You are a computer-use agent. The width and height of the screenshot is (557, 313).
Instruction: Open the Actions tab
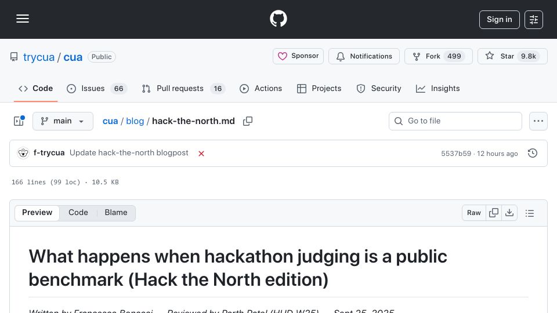[x=261, y=88]
